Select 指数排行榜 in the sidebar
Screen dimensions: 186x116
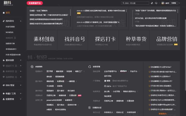(10, 43)
